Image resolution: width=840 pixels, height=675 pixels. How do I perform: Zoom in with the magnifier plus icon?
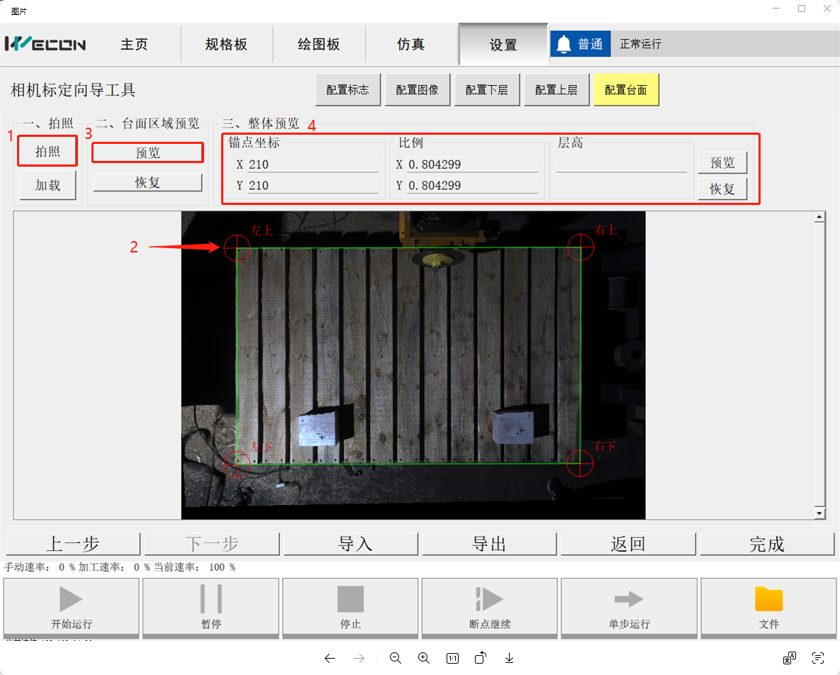424,658
